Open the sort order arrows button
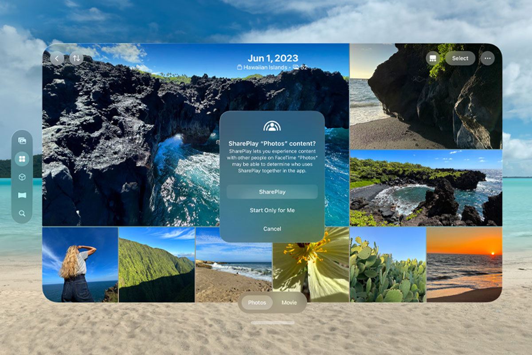 coord(76,58)
